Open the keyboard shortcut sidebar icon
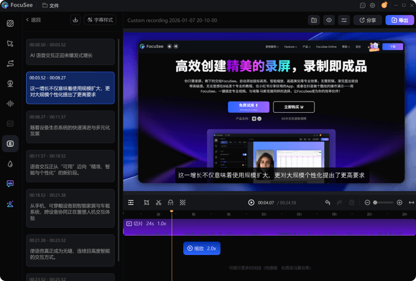The width and height of the screenshot is (416, 281). (10, 124)
